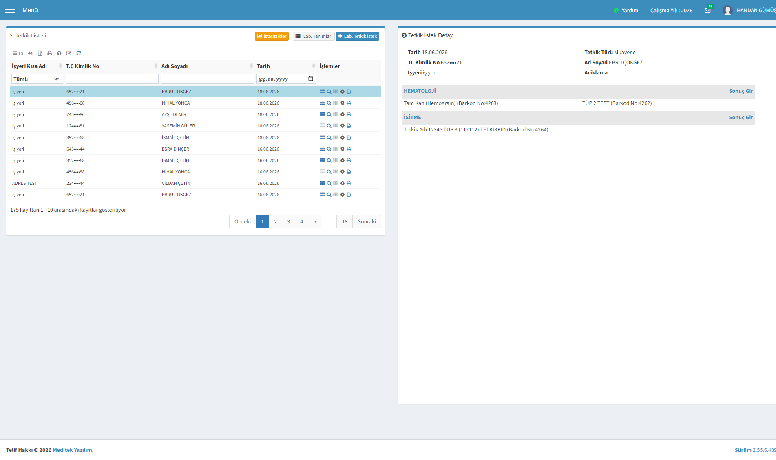Click the barcode icon for NİHAL YONCA 18.06.2026
776x460 pixels.
point(336,103)
